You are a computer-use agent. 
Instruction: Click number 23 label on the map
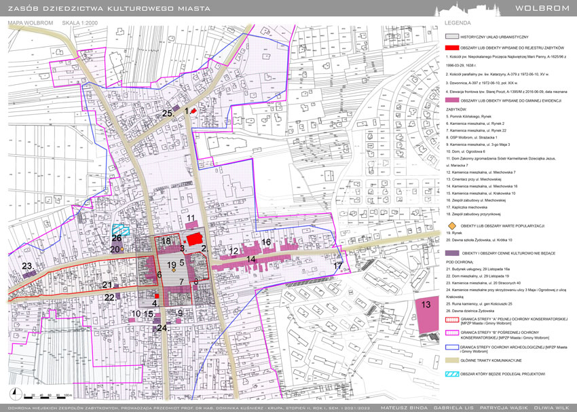click(x=27, y=265)
